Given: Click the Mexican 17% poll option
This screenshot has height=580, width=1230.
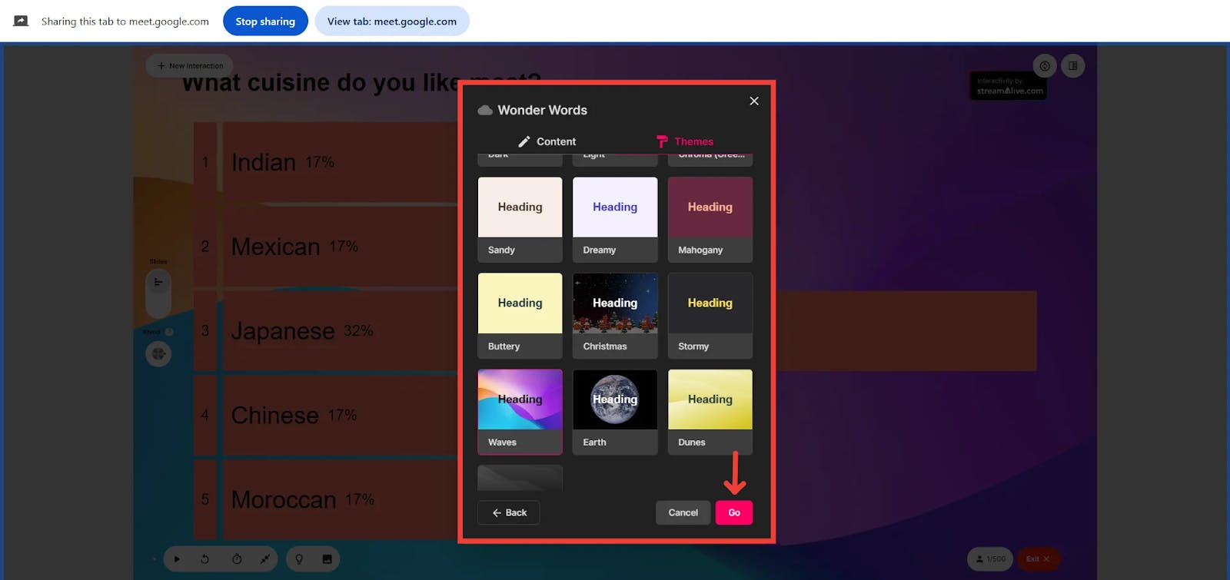Looking at the screenshot, I should pos(326,247).
